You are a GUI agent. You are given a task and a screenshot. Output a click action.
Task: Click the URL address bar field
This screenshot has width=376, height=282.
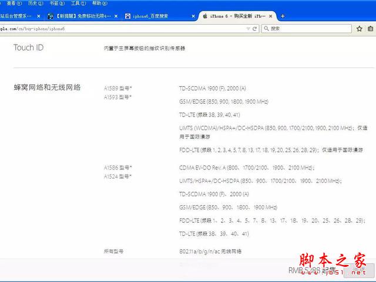[x=117, y=28]
